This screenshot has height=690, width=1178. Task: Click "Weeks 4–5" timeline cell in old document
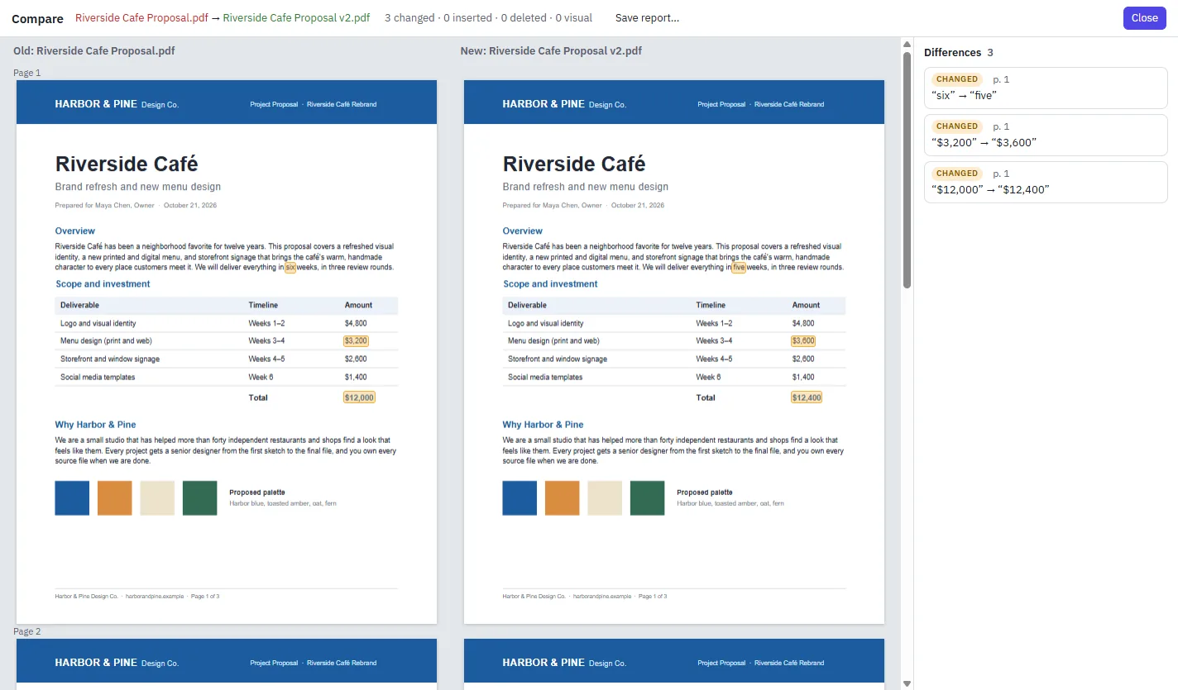[266, 359]
